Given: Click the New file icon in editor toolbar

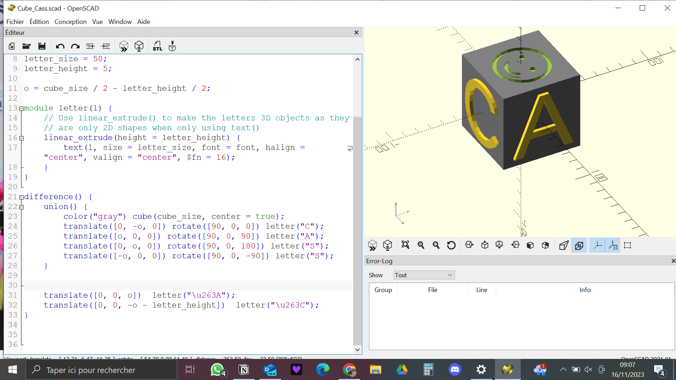Looking at the screenshot, I should [x=12, y=46].
